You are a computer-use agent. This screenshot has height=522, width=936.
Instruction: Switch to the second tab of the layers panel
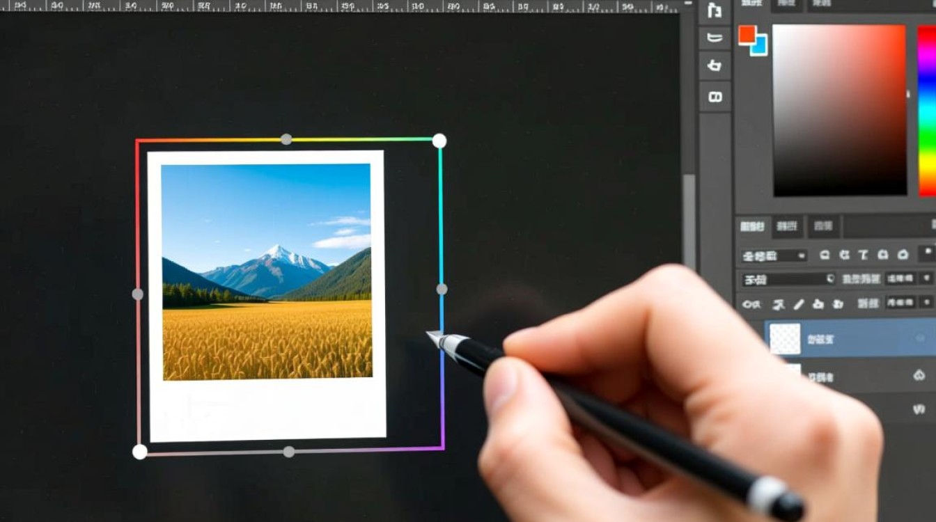(787, 226)
